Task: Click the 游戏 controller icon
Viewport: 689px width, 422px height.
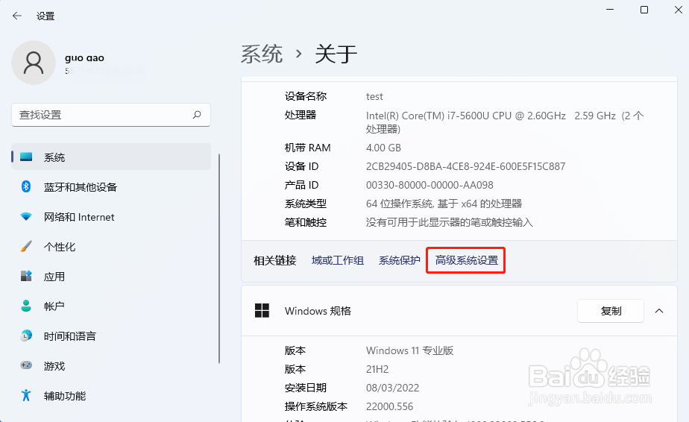Action: coord(26,365)
